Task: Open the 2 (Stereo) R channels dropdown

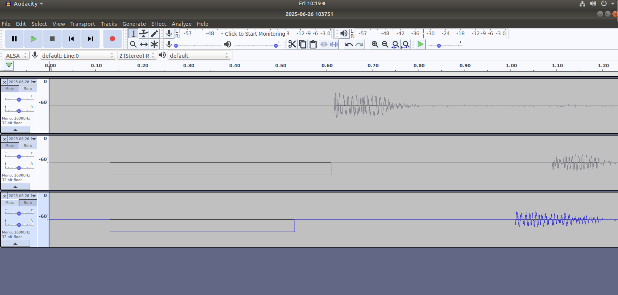Action: click(137, 55)
